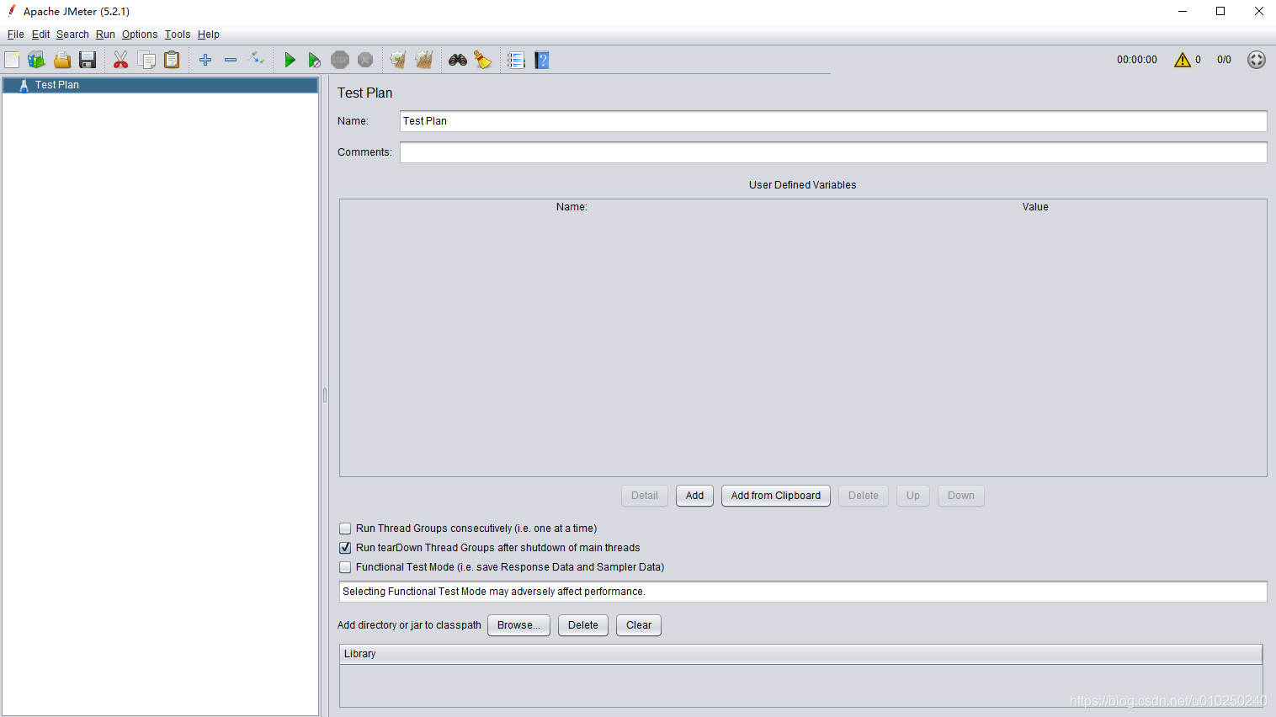This screenshot has height=717, width=1276.
Task: Click the 0/0 thread count indicator
Action: point(1224,60)
